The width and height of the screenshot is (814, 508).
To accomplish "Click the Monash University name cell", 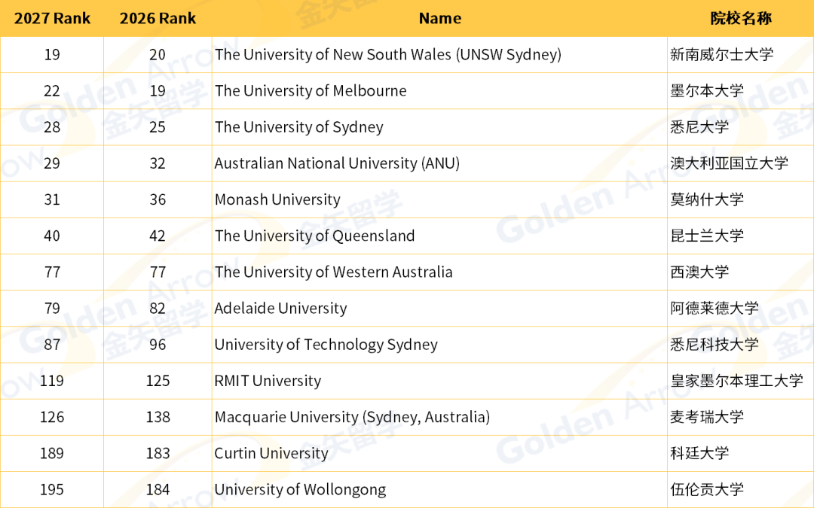I will click(x=439, y=199).
